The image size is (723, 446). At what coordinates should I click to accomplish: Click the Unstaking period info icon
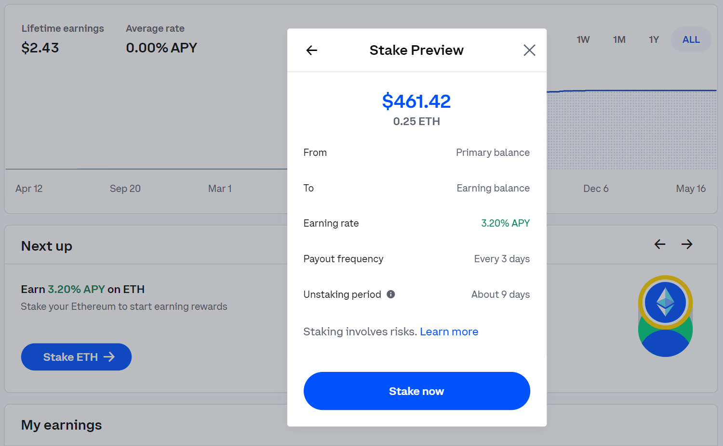391,294
